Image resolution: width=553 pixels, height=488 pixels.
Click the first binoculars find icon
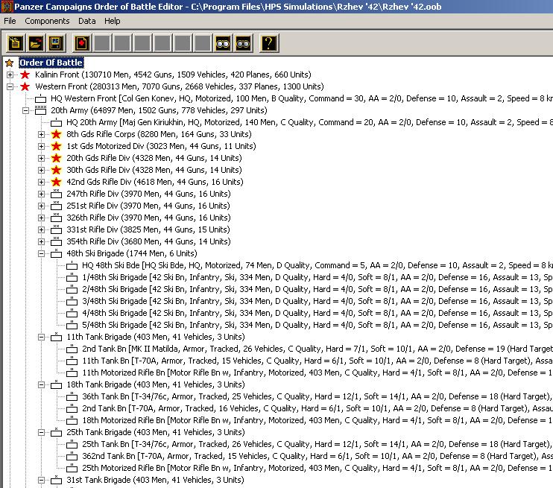tap(222, 43)
